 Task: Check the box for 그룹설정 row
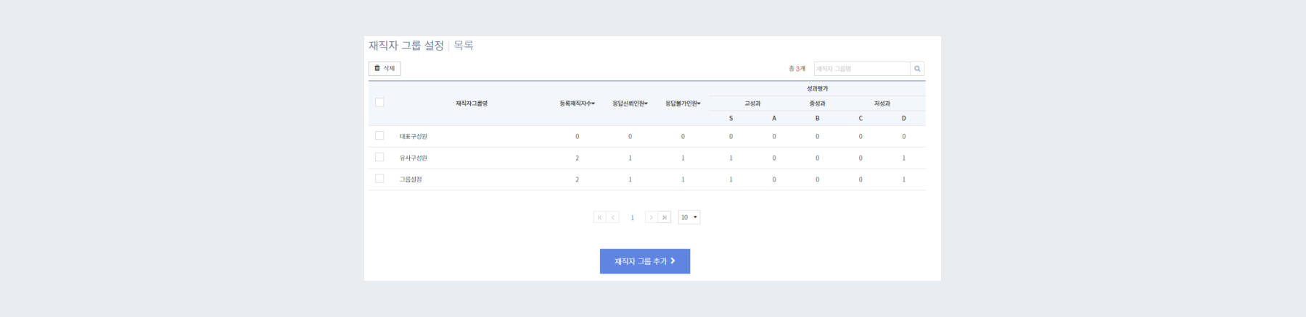click(379, 179)
